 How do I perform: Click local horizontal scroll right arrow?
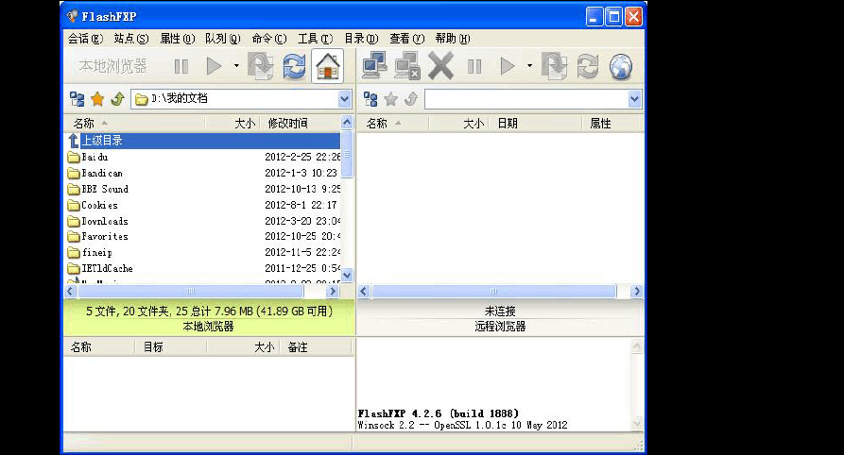coord(333,291)
